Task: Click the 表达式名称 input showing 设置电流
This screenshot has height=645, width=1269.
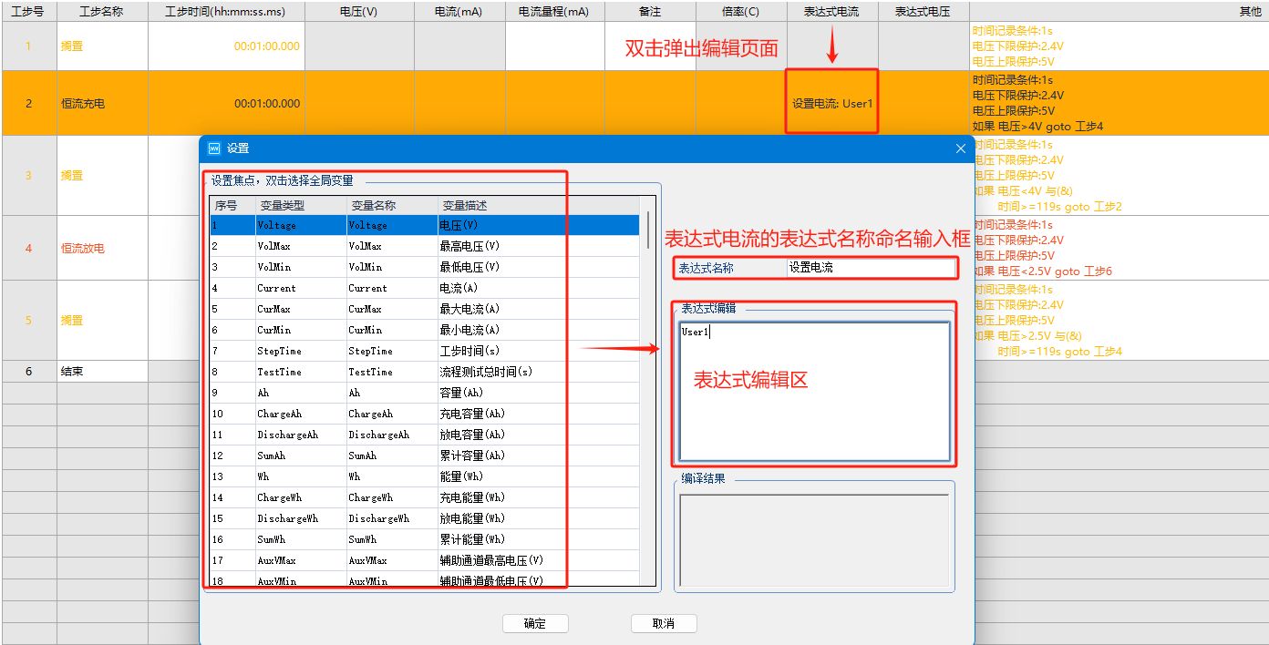Action: pyautogui.click(x=871, y=268)
